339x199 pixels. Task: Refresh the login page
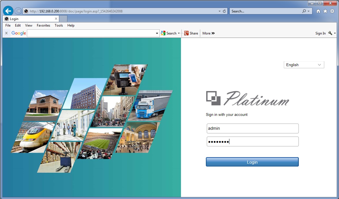(x=224, y=11)
